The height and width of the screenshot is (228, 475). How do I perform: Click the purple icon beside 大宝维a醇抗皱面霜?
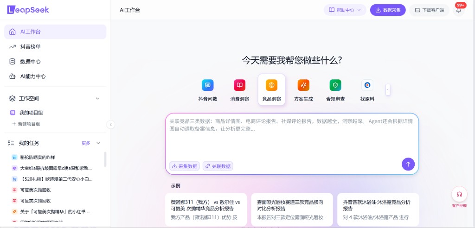click(14, 168)
